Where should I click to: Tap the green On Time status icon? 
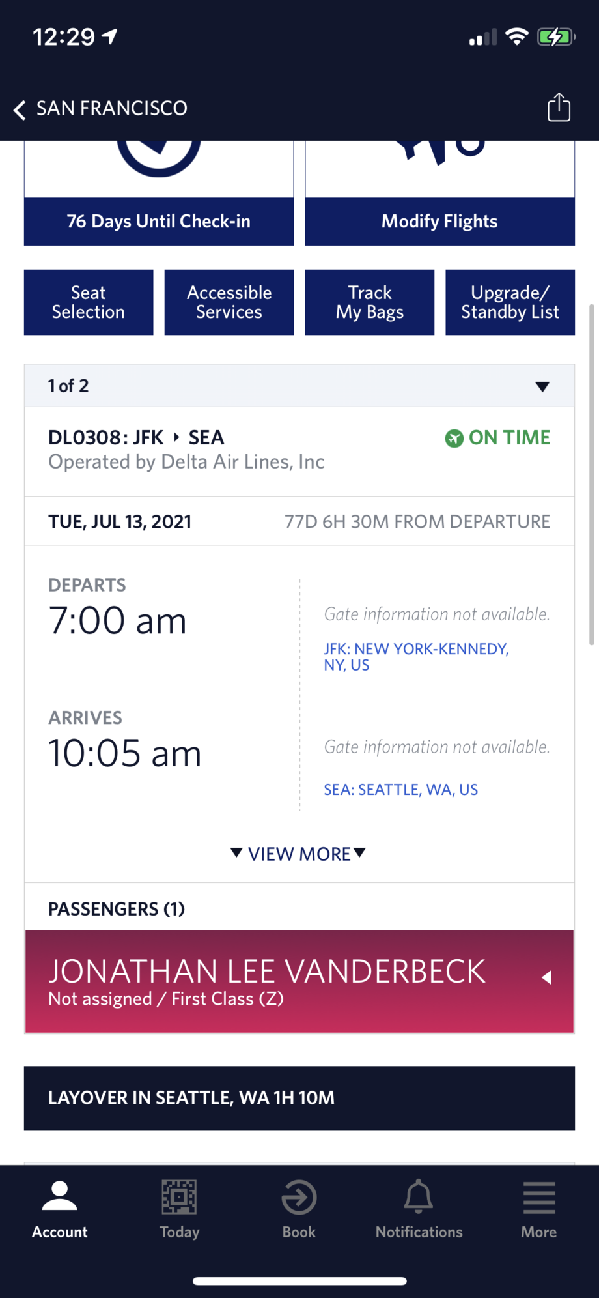point(454,439)
